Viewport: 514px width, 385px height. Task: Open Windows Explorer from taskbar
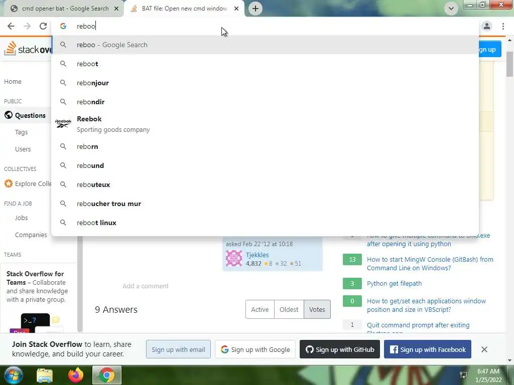point(45,375)
